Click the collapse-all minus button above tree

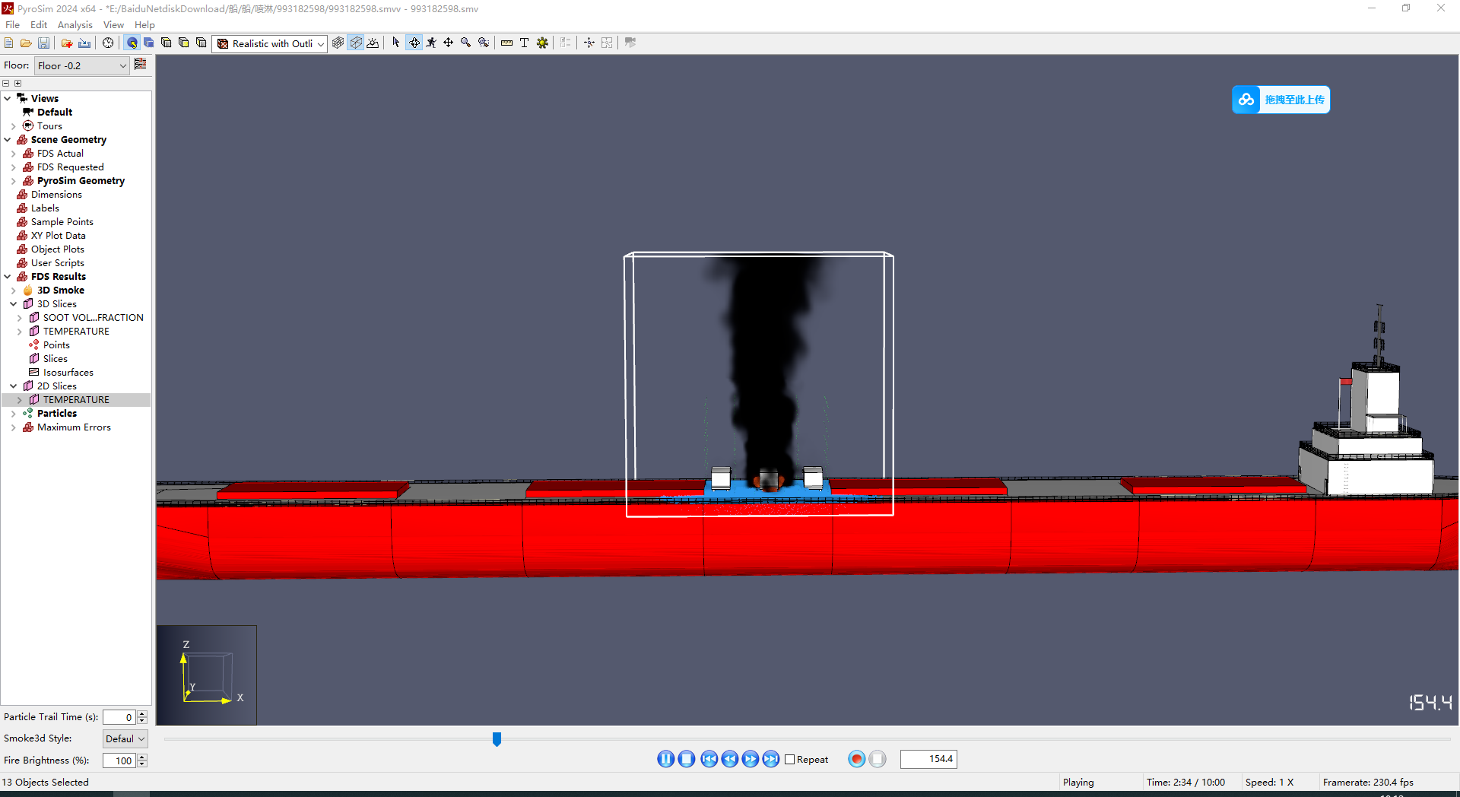[x=6, y=84]
